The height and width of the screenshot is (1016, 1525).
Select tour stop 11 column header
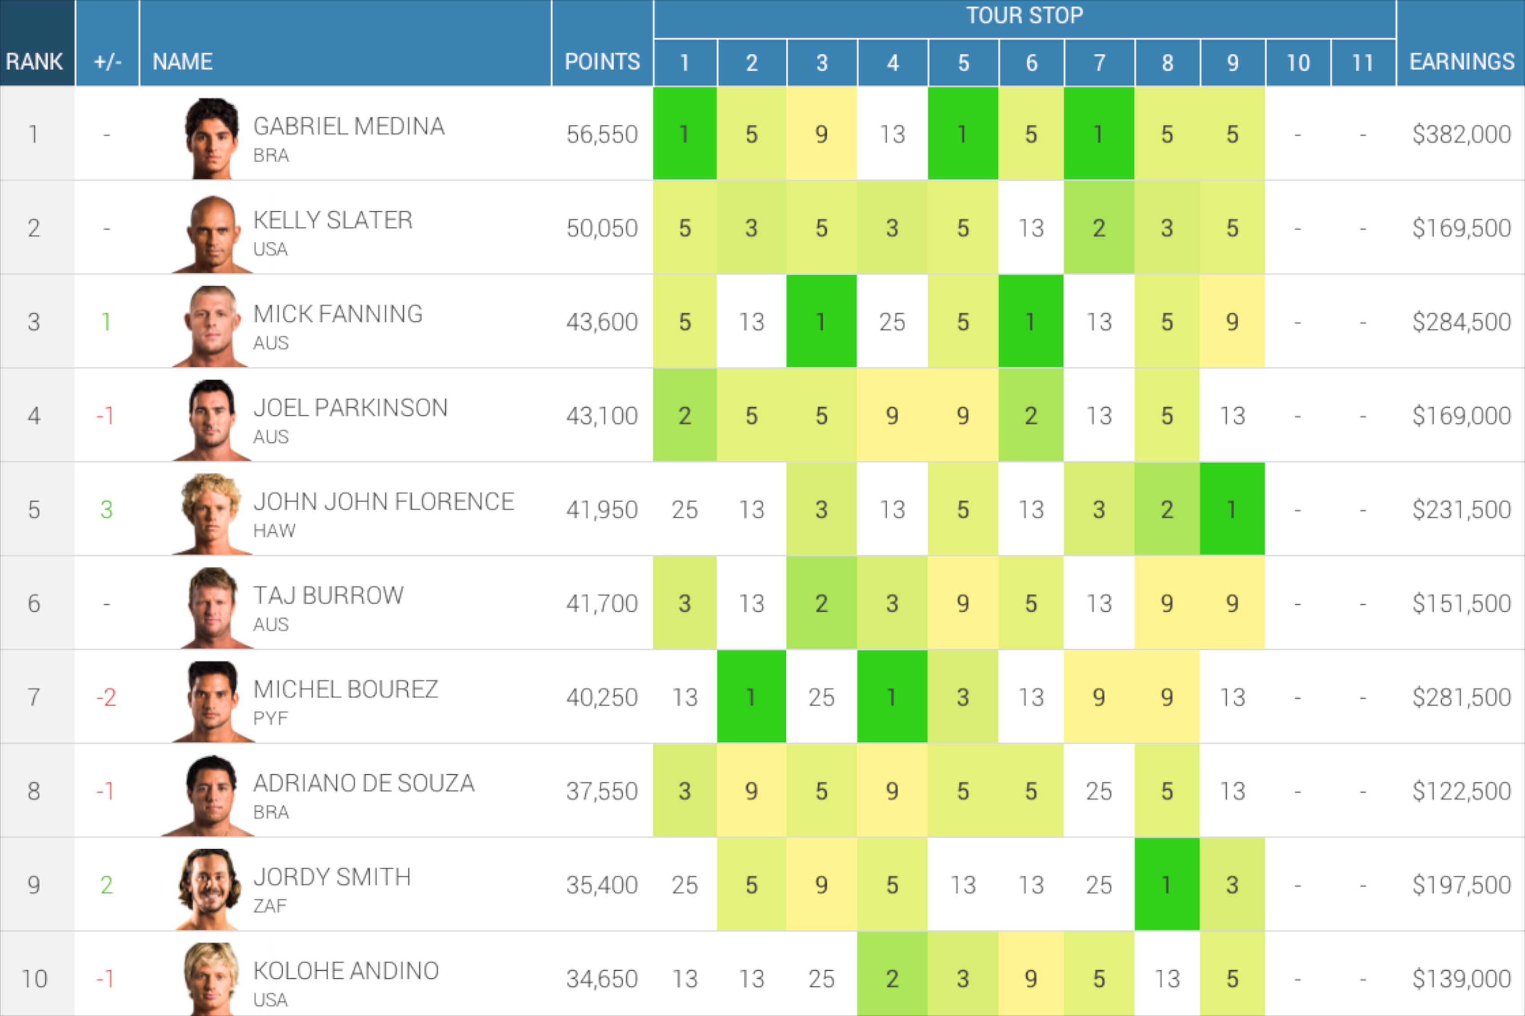[1362, 63]
